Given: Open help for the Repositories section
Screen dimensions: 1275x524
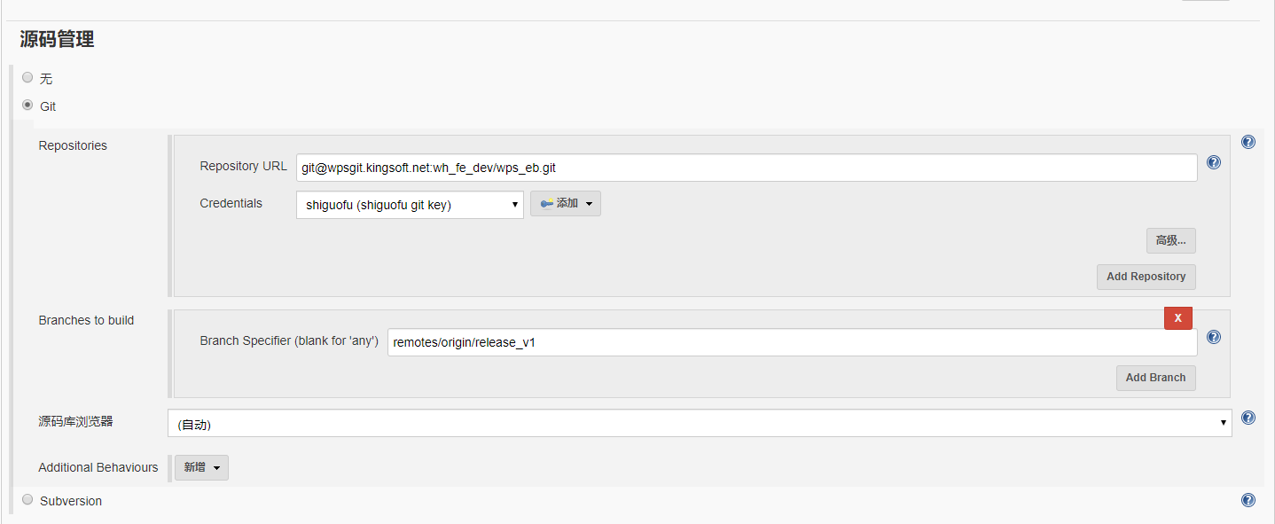Looking at the screenshot, I should (x=1248, y=142).
